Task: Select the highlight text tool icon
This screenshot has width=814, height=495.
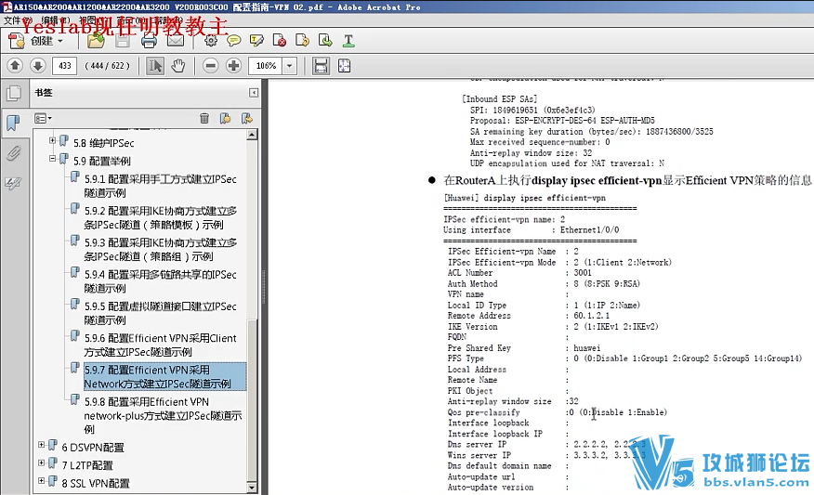Action: [x=256, y=41]
